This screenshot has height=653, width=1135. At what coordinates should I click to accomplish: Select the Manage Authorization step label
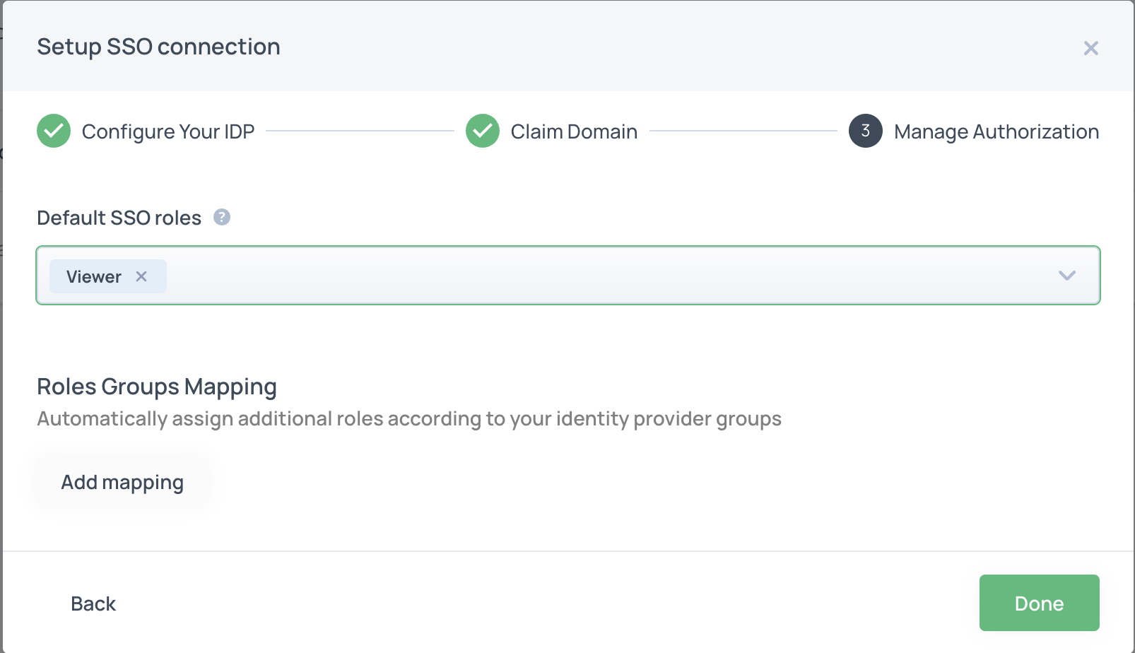pyautogui.click(x=996, y=131)
